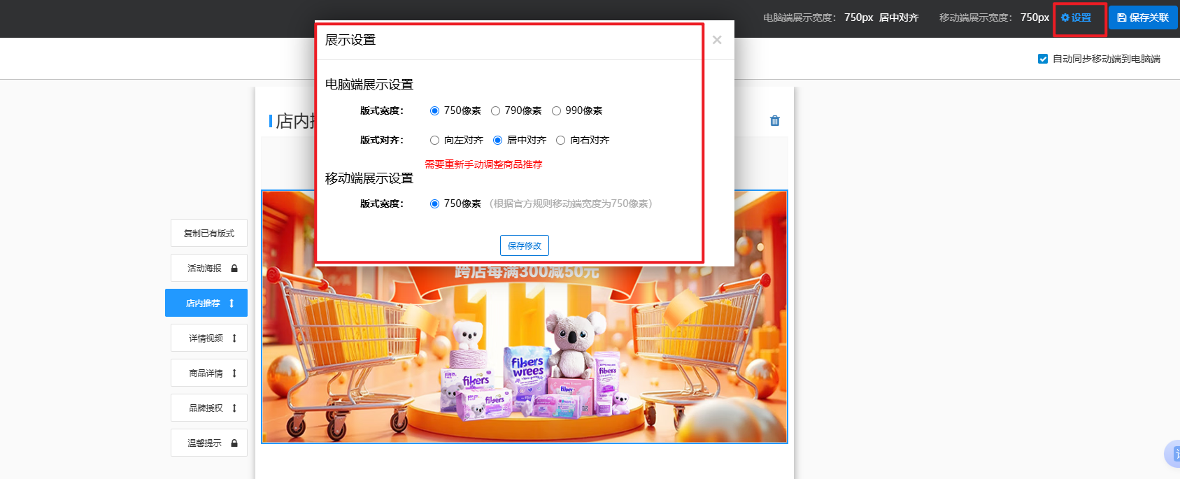Choose 向左对齐 alignment
1180x479 pixels.
[x=434, y=140]
